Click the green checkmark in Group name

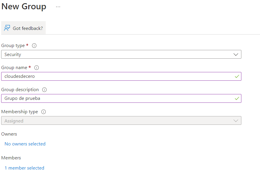[237, 76]
